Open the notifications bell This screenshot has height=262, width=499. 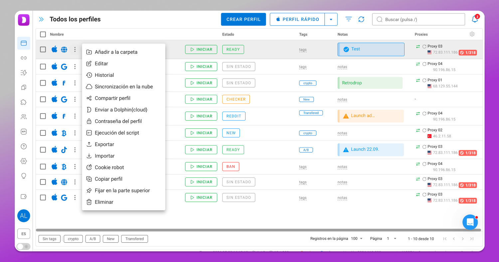tap(475, 19)
